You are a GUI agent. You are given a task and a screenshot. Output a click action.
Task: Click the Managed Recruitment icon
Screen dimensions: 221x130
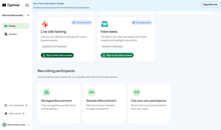tap(46, 92)
